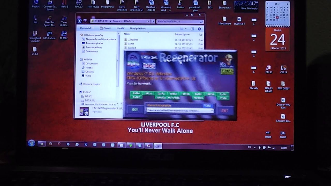The image size is (331, 186).
Task: Toggle the FUT CARDS option box
Action: tap(173, 98)
